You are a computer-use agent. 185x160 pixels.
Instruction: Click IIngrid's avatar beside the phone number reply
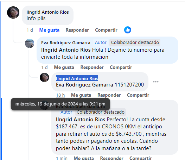[x=44, y=77]
